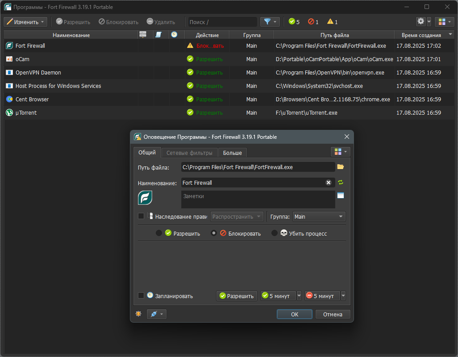The width and height of the screenshot is (458, 357).
Task: Click the network rules column header icon
Action: click(143, 35)
